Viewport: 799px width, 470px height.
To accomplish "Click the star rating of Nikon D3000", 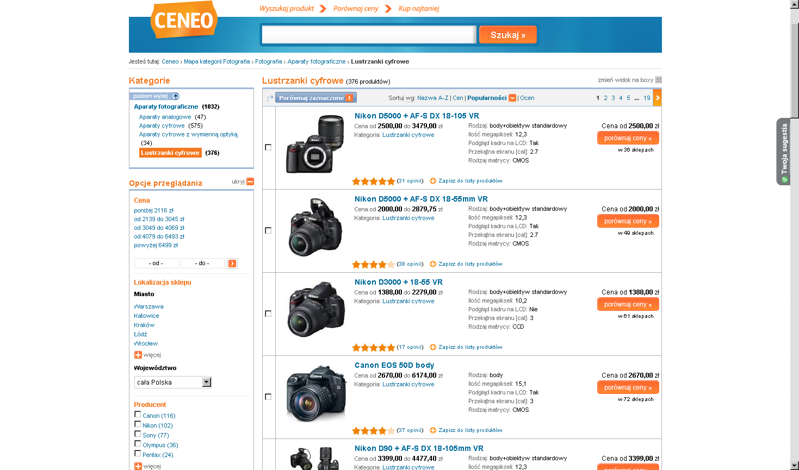I will [x=374, y=348].
